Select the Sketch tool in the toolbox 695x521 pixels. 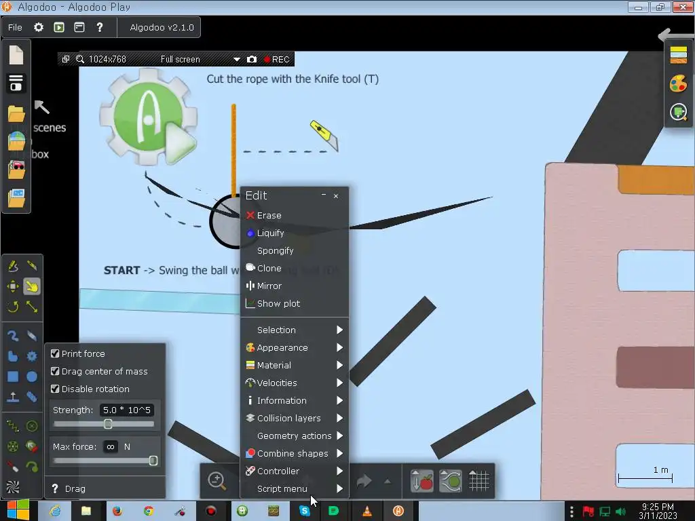(x=13, y=266)
